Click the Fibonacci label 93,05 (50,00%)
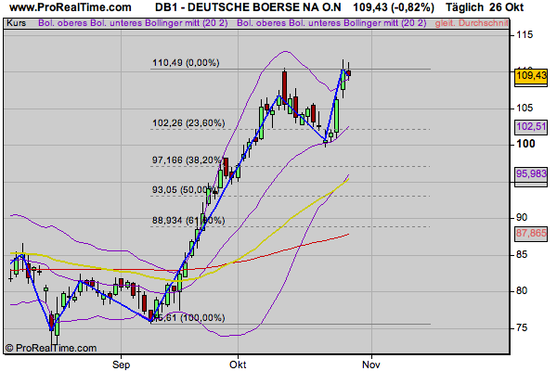This screenshot has width=557, height=371. [185, 190]
